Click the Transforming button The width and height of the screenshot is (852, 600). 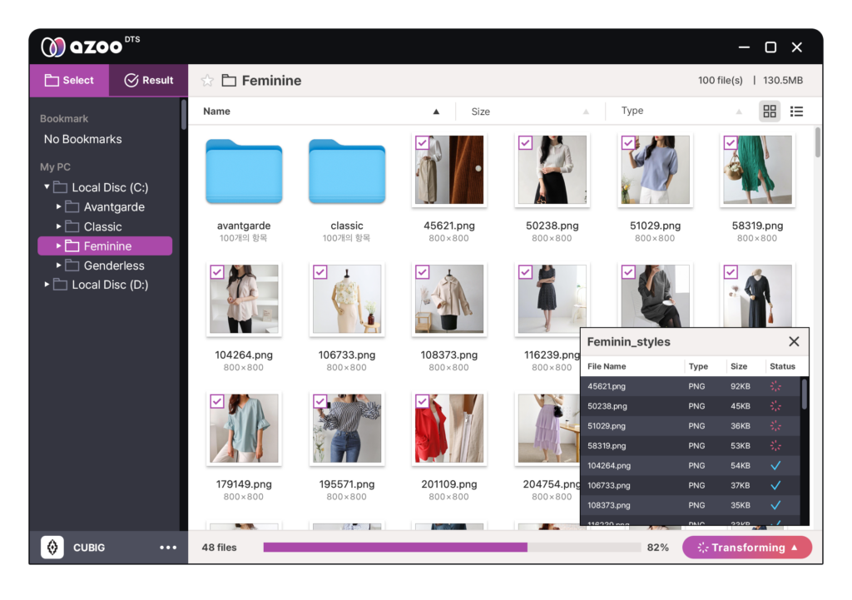point(747,548)
